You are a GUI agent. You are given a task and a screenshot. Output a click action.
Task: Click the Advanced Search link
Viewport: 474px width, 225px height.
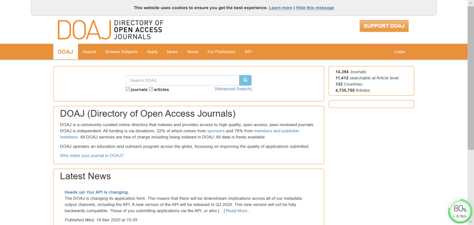pos(233,89)
